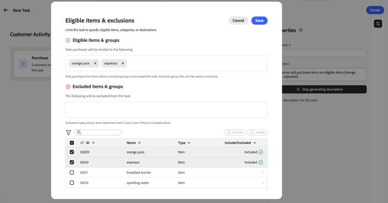Click ID 30211
The height and width of the screenshot is (203, 388).
click(84, 173)
